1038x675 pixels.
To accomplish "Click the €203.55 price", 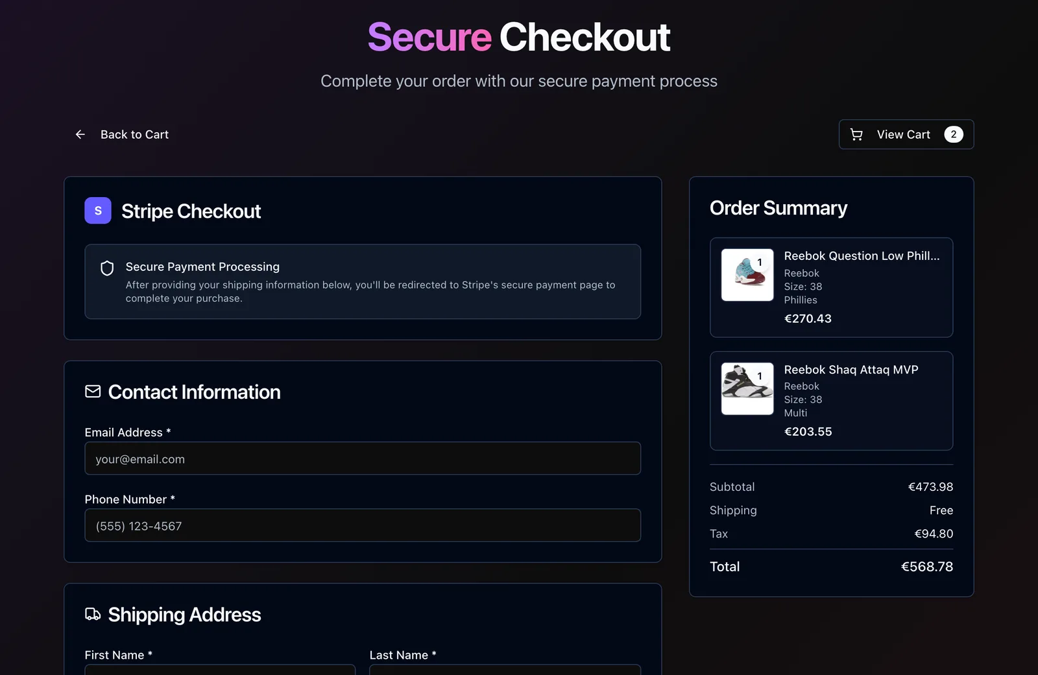I will pos(808,431).
